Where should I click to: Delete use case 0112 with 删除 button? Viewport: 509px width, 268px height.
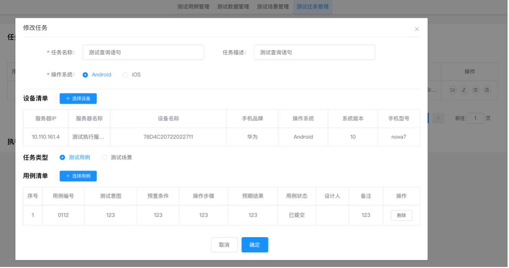[x=401, y=215]
